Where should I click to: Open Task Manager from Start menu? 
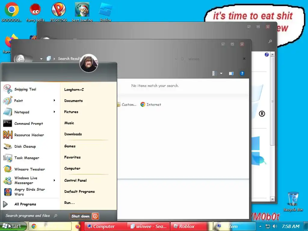point(30,158)
